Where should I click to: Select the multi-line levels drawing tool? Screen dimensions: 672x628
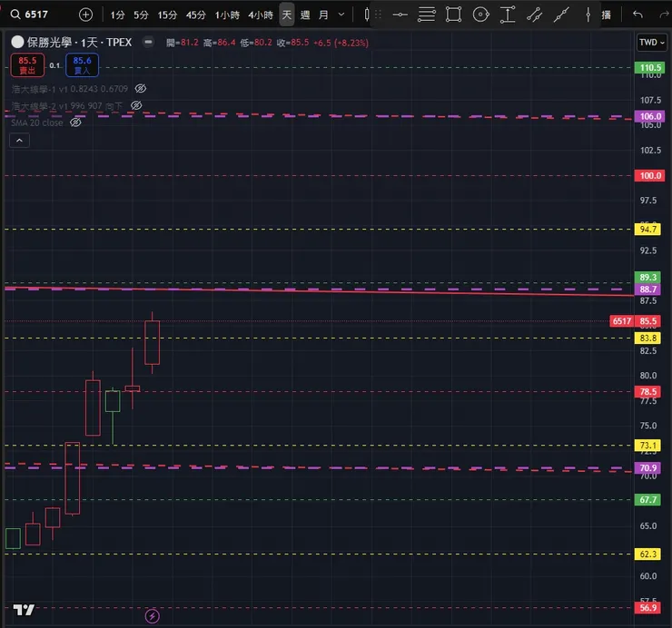point(427,15)
